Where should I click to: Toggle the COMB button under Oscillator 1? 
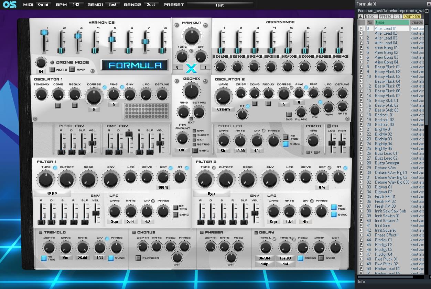[x=58, y=106]
